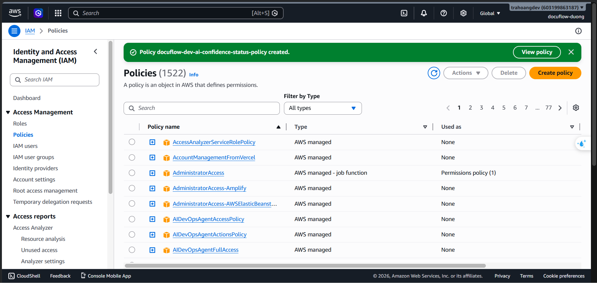
Task: Open Account settings in sidebar
Action: pos(34,180)
